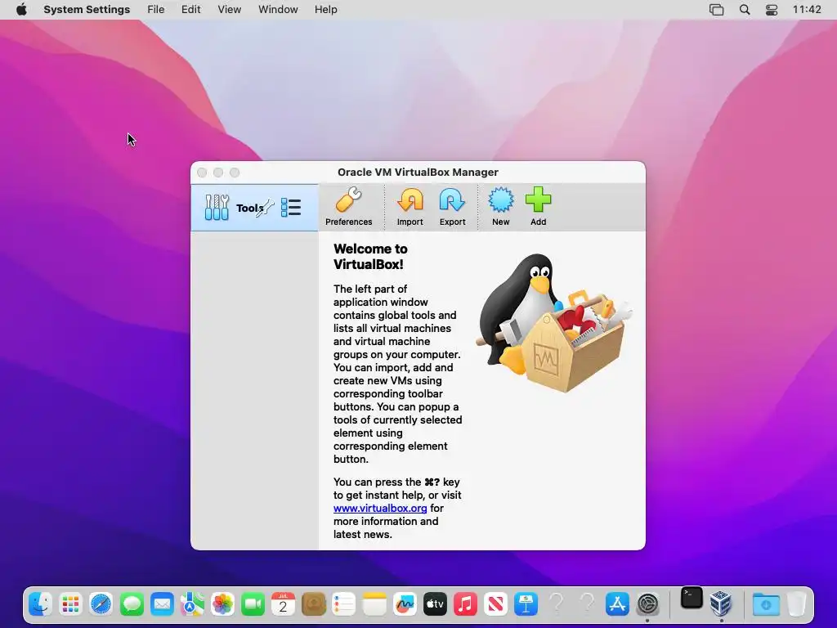The width and height of the screenshot is (837, 628).
Task: Open the Window menu
Action: tap(278, 10)
